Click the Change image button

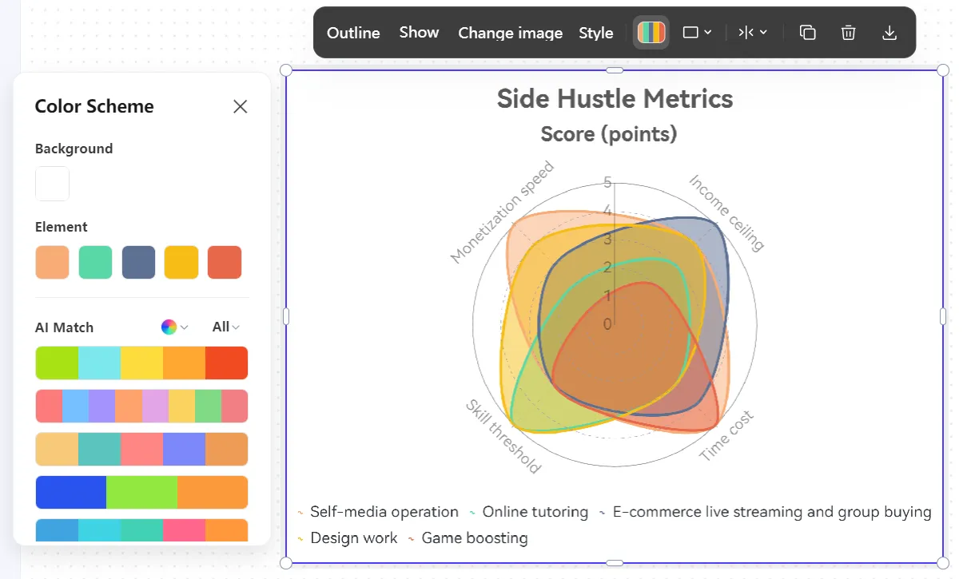pyautogui.click(x=510, y=33)
